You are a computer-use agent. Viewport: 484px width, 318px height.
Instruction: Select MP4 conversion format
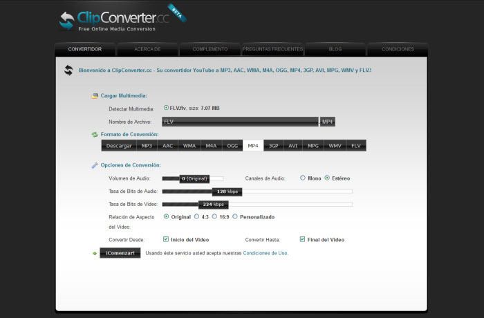(253, 146)
